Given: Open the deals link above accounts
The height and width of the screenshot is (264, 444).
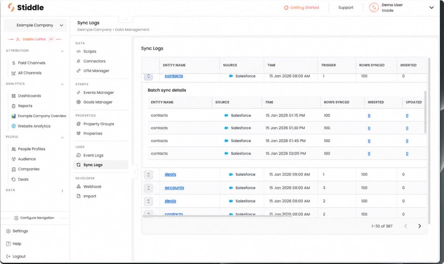Looking at the screenshot, I should [171, 174].
